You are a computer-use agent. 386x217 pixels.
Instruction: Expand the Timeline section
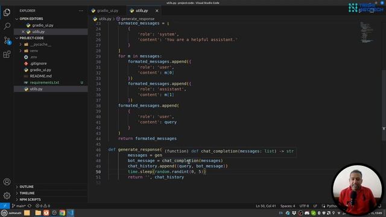[27, 193]
